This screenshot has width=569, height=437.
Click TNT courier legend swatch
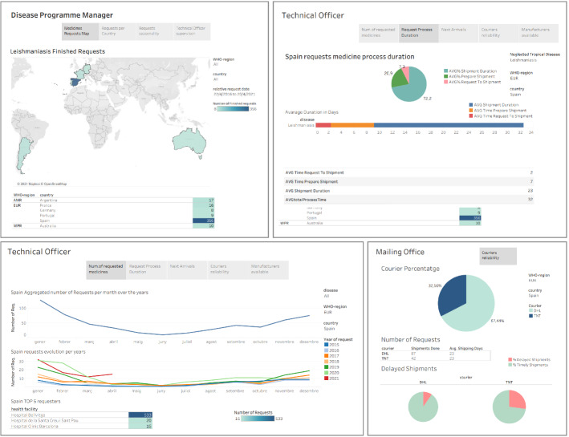(x=531, y=316)
